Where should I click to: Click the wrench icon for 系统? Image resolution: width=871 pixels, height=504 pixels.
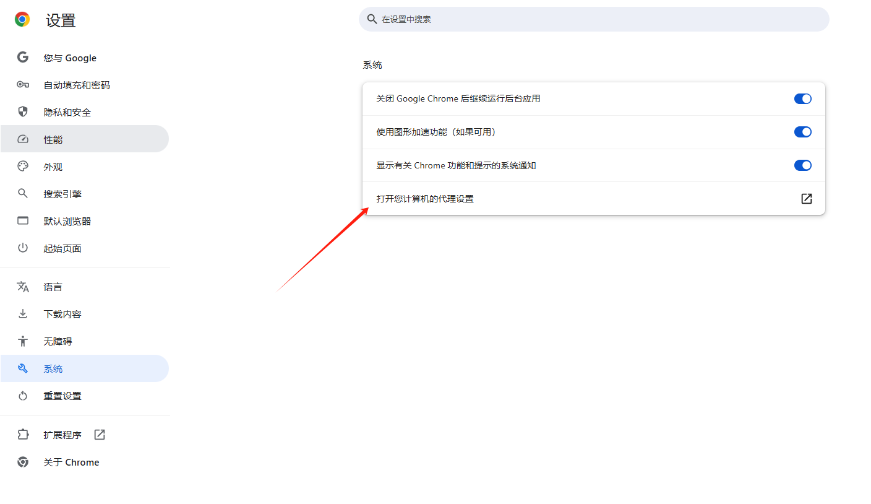(23, 368)
